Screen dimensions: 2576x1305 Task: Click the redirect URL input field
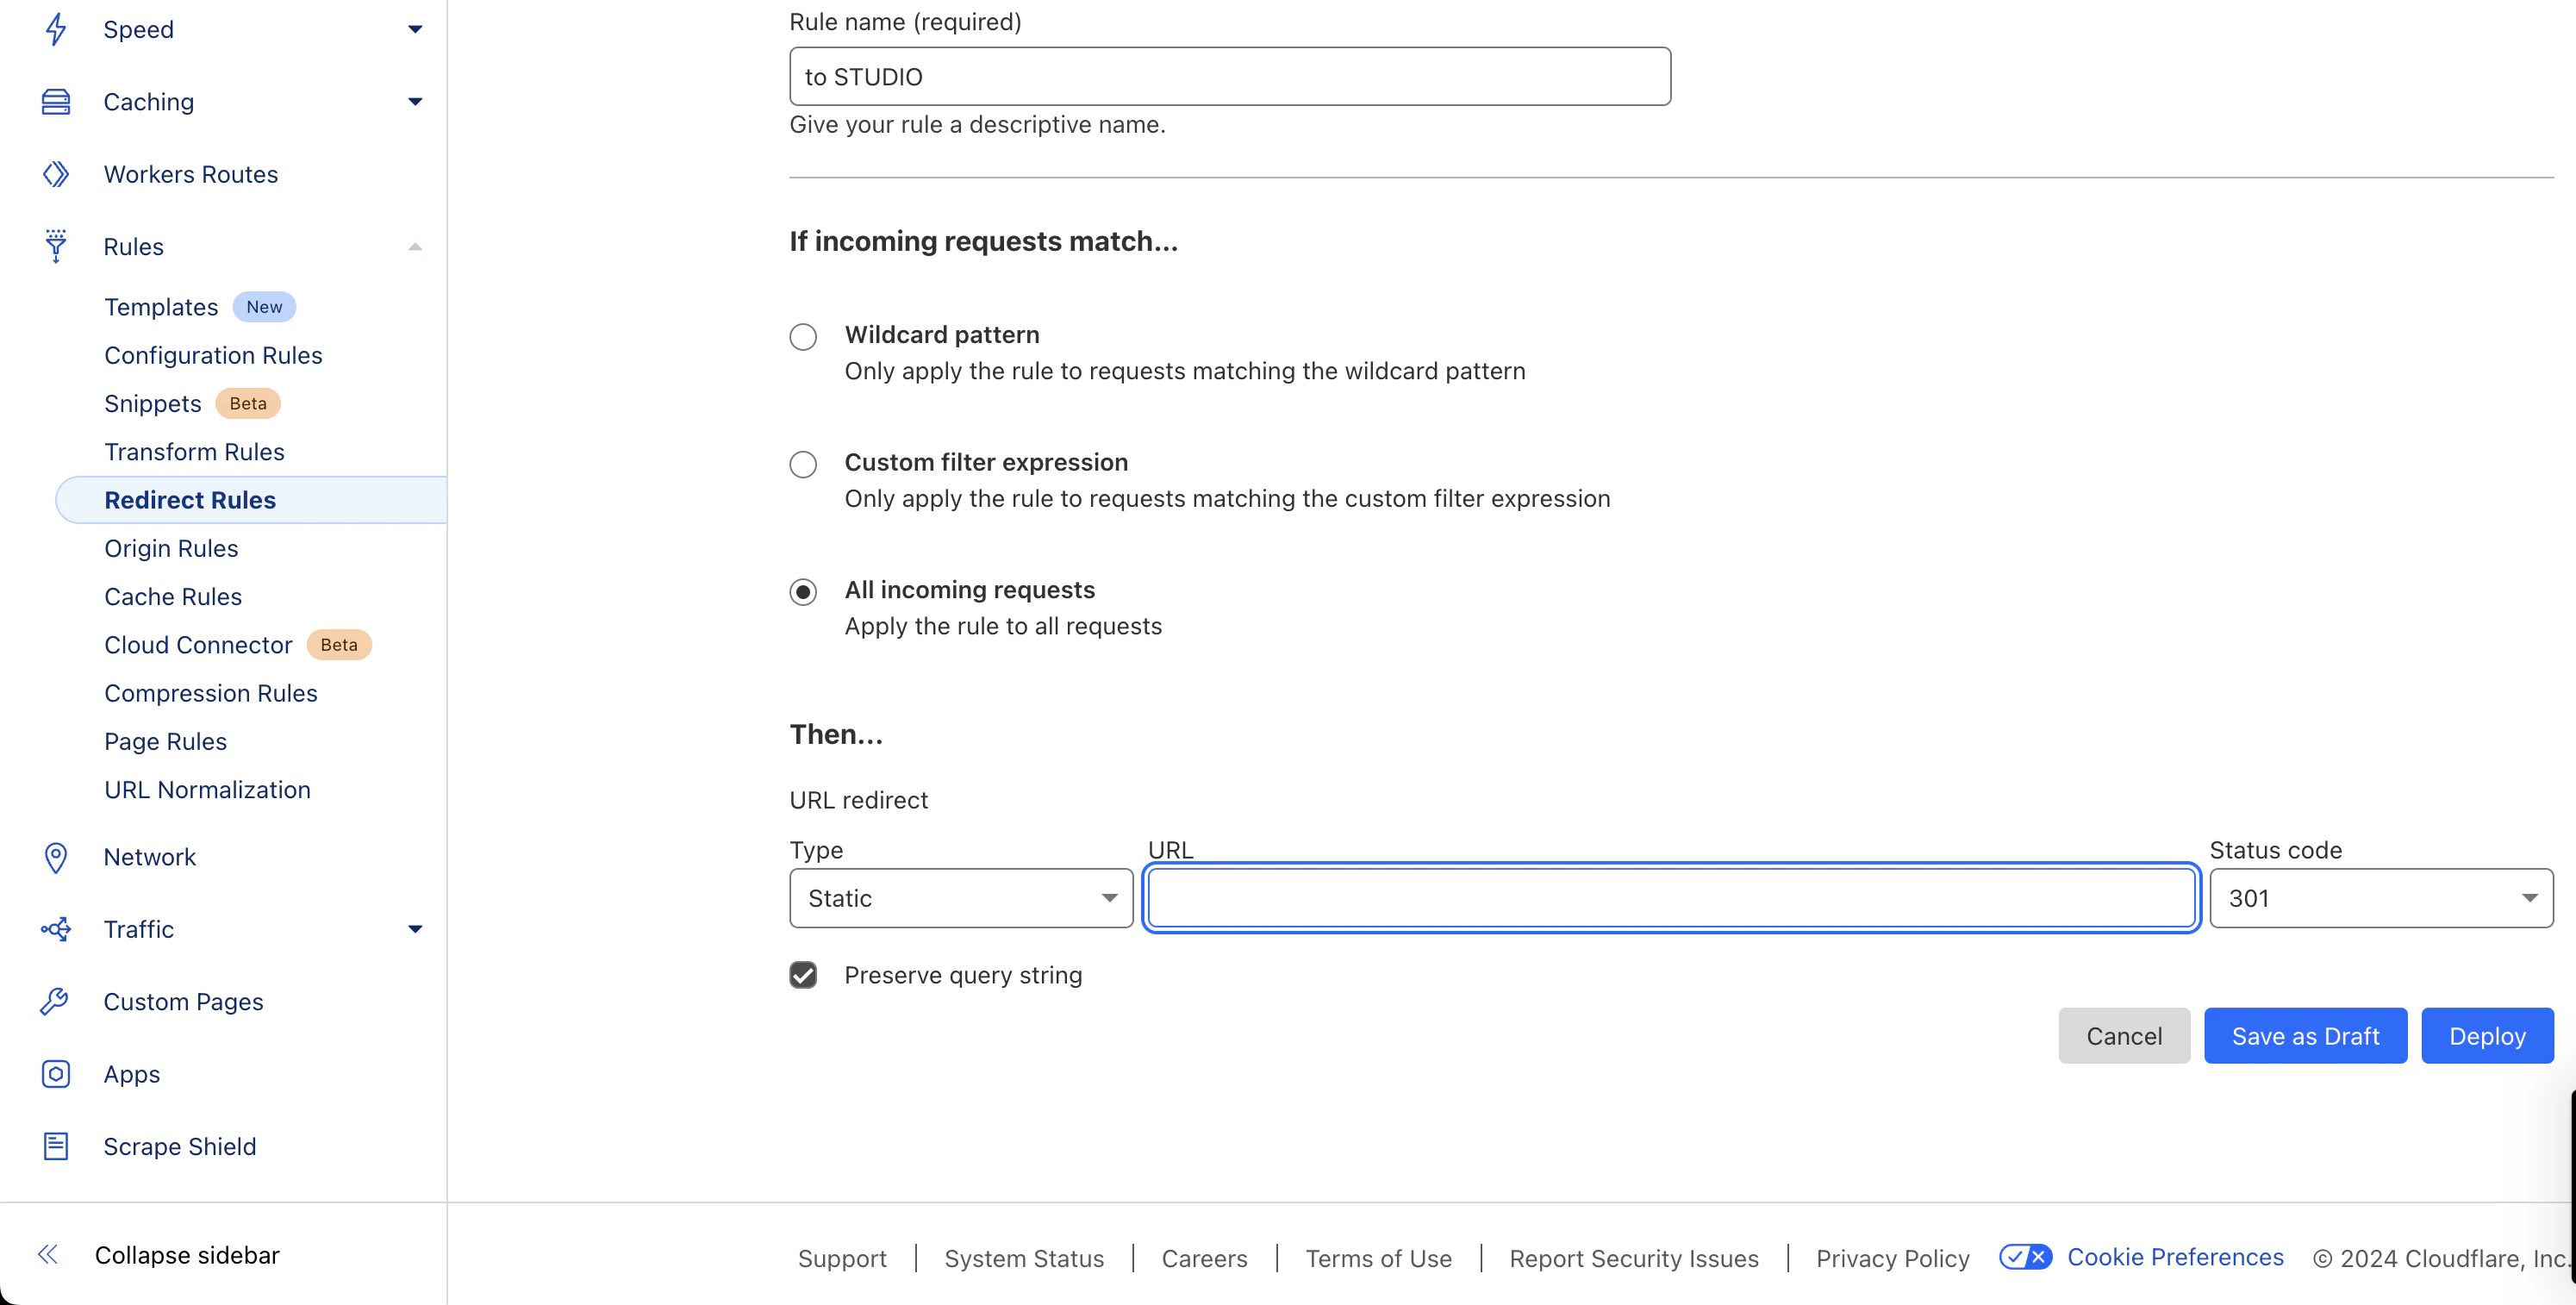(1671, 898)
